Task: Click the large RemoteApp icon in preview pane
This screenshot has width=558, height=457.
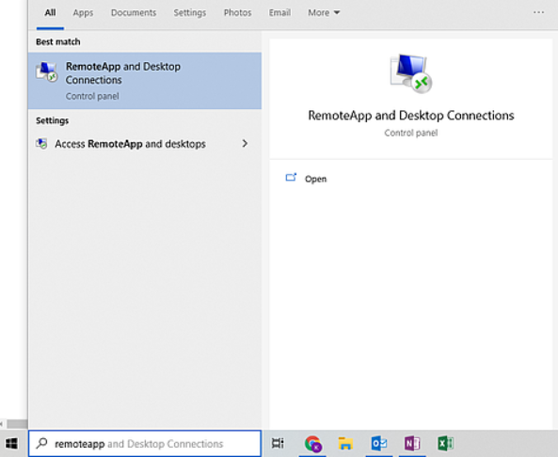Action: [x=410, y=73]
